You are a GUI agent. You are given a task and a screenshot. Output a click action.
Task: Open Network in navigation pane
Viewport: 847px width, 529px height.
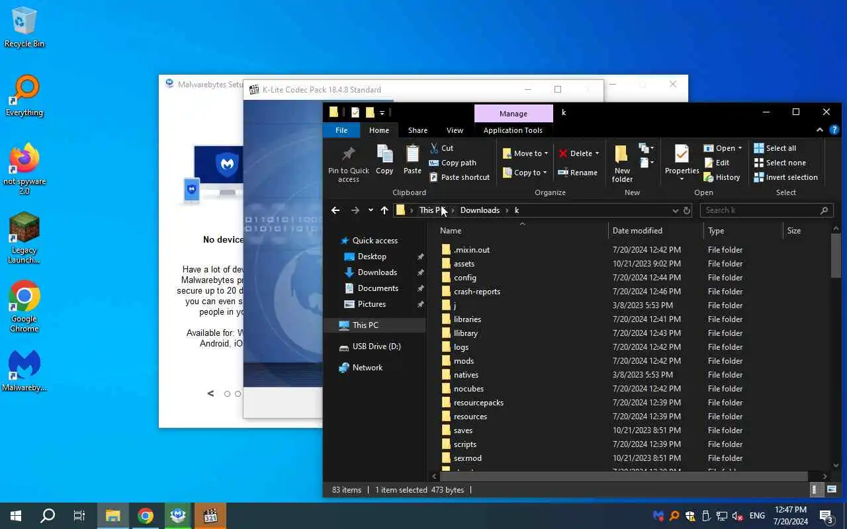coord(367,368)
